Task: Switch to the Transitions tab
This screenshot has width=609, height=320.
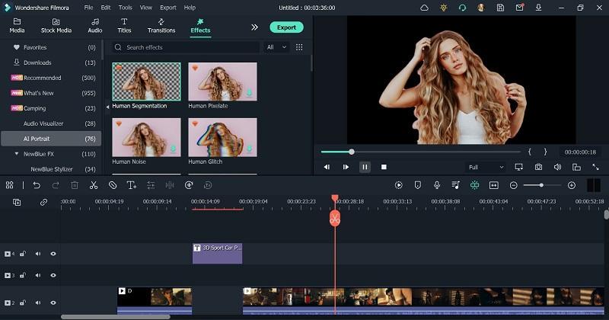Action: (161, 26)
